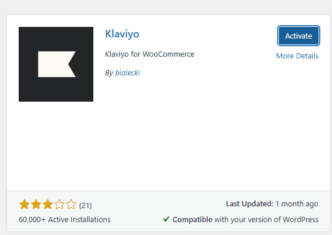Click the 'By' text before author name
Image resolution: width=332 pixels, height=235 pixels.
[109, 73]
